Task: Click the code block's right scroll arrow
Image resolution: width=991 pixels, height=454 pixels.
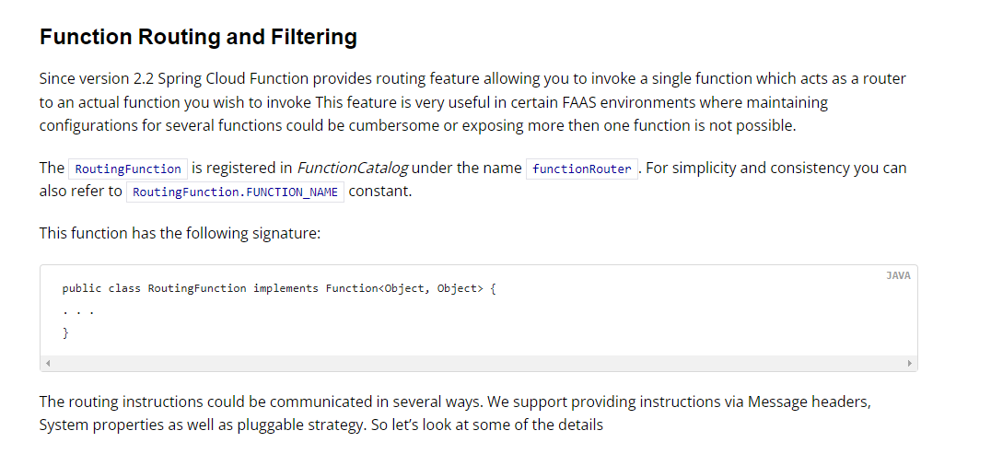Action: tap(910, 364)
